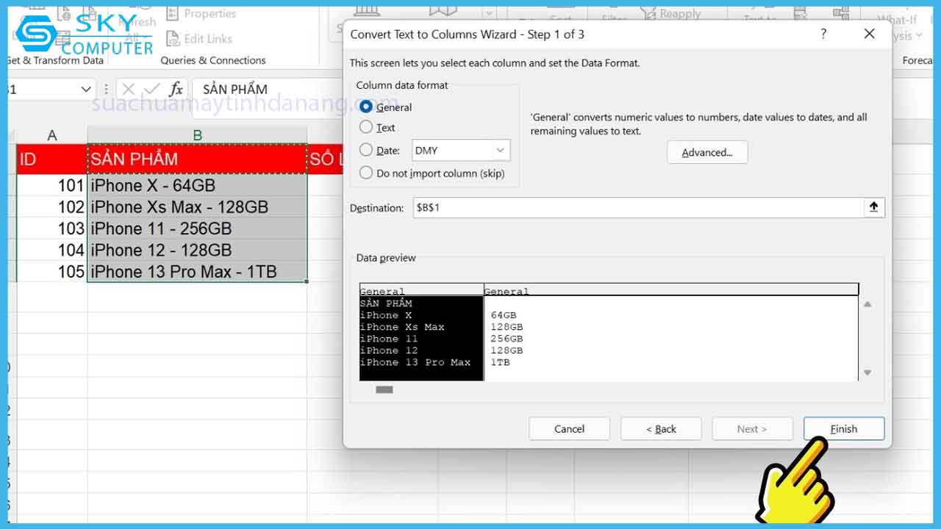Image resolution: width=941 pixels, height=529 pixels.
Task: Click preview value '1TB'
Action: pyautogui.click(x=500, y=362)
